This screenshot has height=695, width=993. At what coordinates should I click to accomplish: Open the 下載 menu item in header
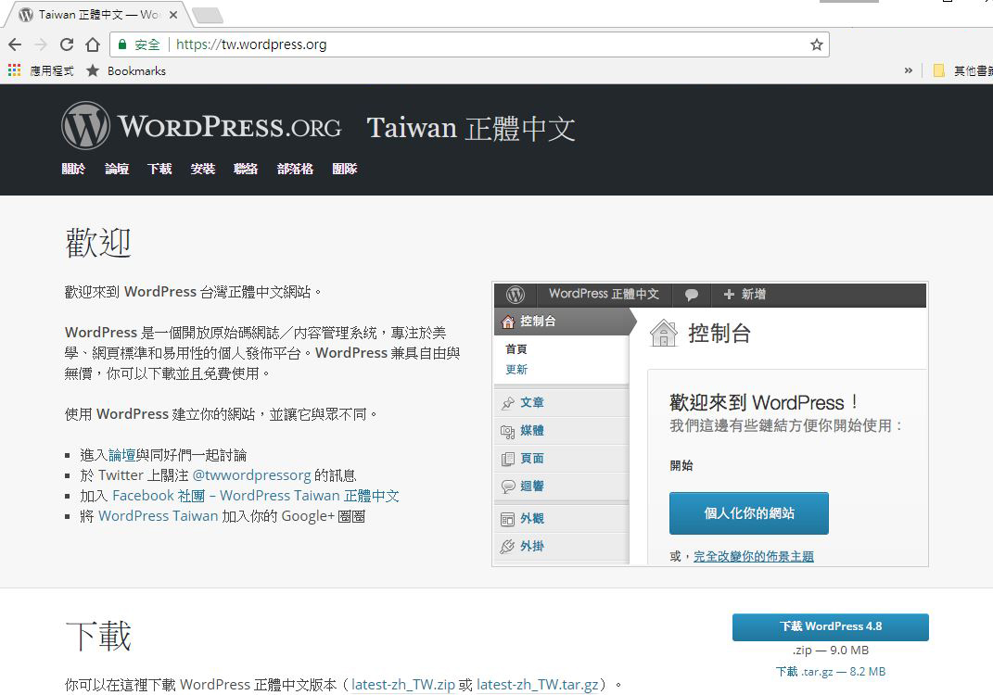click(159, 169)
